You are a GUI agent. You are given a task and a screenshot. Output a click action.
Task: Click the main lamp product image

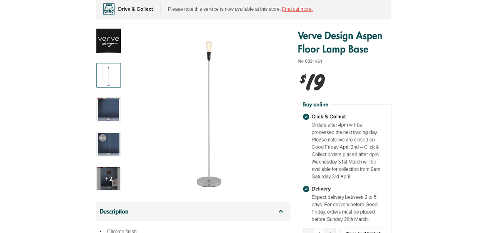point(209,113)
